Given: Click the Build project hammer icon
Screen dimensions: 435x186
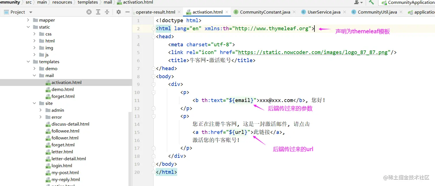Looking at the screenshot, I should 371,2.
